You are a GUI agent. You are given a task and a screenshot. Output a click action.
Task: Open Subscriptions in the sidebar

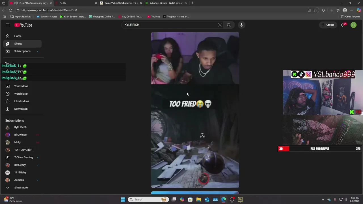click(22, 51)
